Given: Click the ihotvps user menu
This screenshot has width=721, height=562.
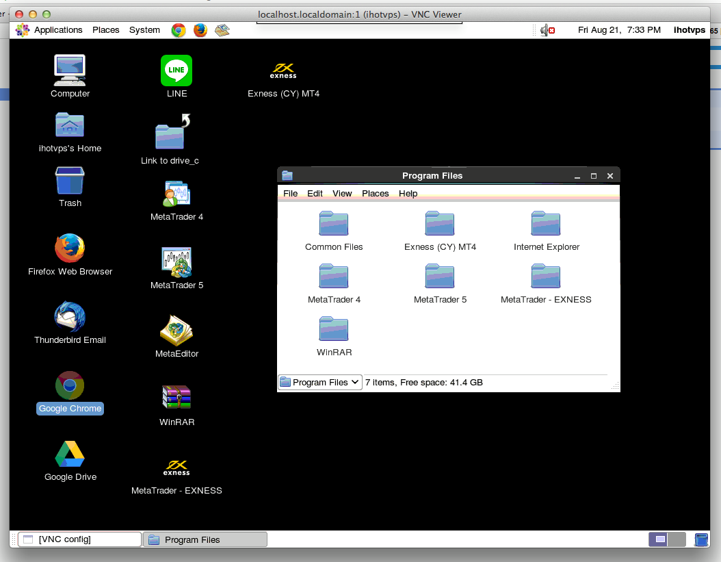Looking at the screenshot, I should pos(689,30).
